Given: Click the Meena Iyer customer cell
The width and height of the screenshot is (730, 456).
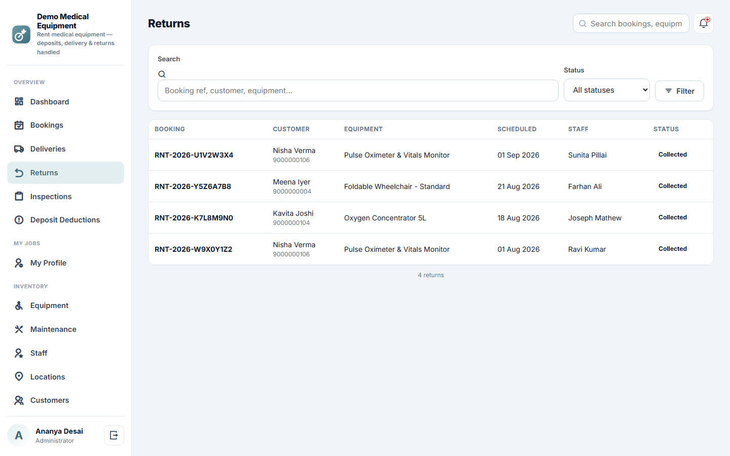Looking at the screenshot, I should (292, 186).
